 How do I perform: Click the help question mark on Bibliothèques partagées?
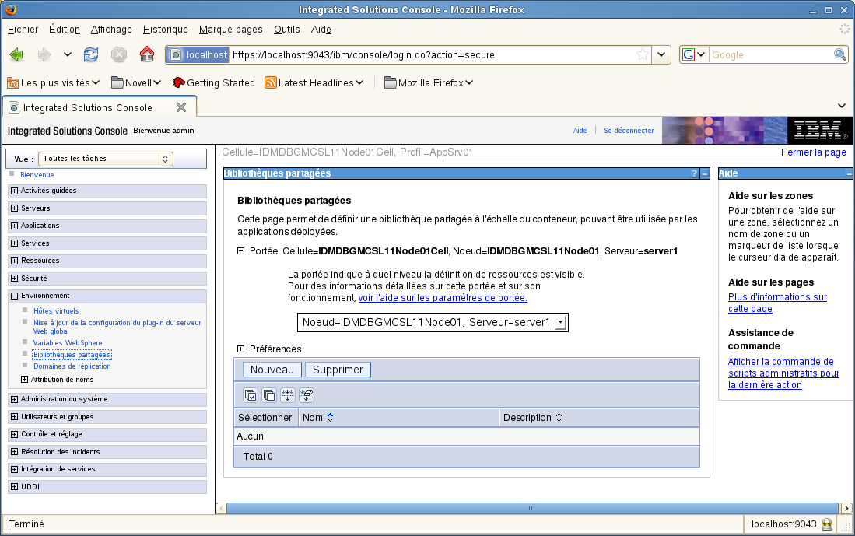tap(694, 173)
